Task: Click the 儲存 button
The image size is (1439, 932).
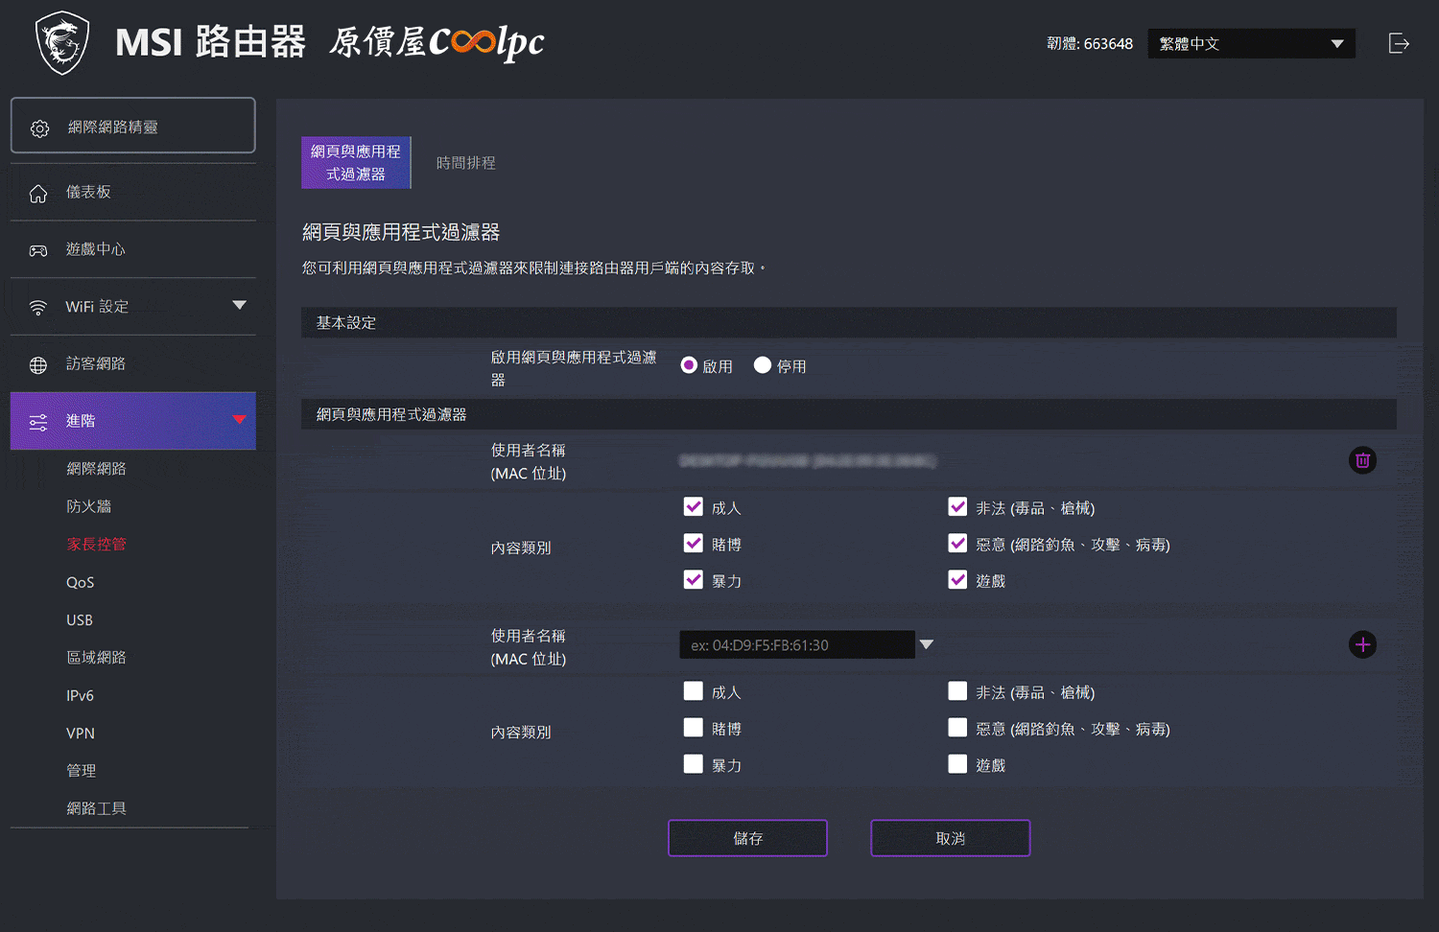Action: [x=747, y=838]
